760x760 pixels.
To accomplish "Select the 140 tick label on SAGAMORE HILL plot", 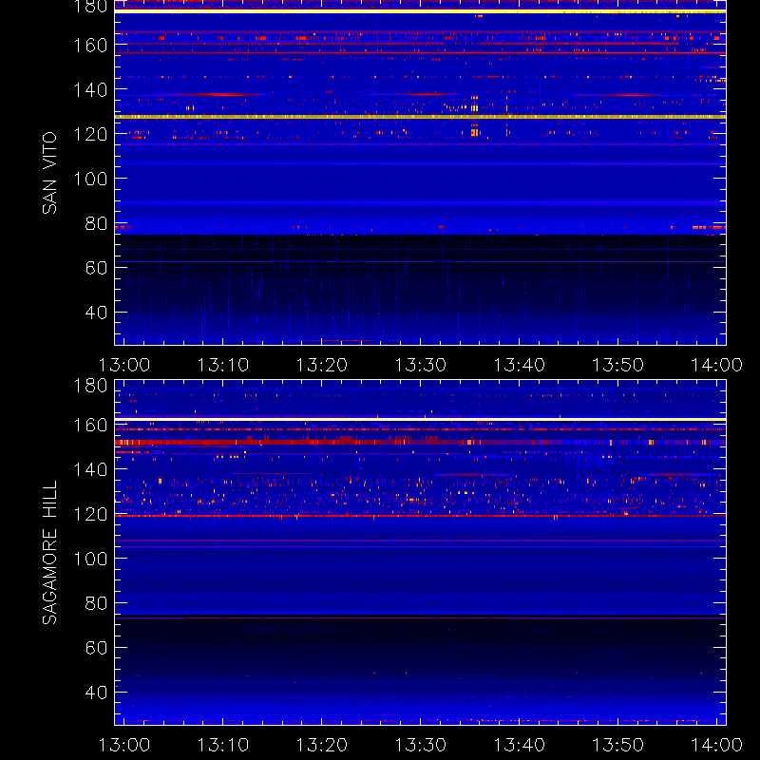I will click(x=90, y=469).
